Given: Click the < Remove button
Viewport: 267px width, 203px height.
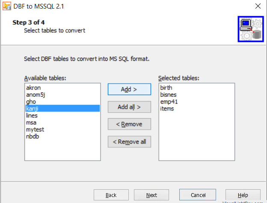Looking at the screenshot, I should point(129,124).
